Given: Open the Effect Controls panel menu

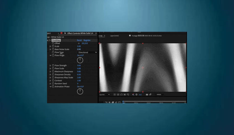Looking at the screenshot, I should click(96, 33).
